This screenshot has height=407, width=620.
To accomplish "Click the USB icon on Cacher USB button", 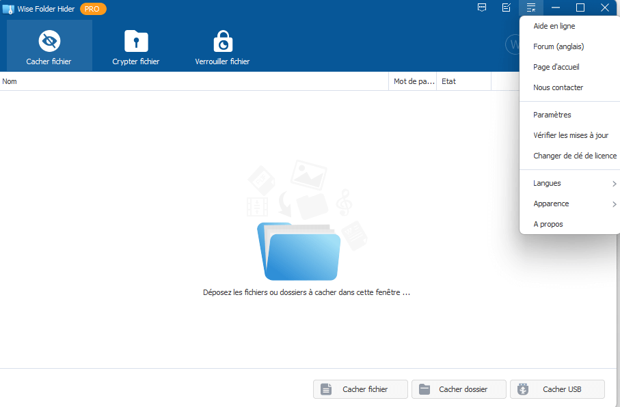I will coord(522,389).
